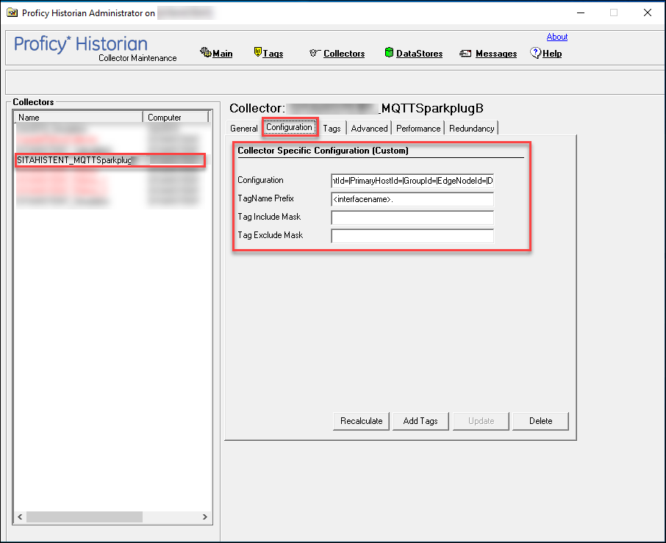666x543 pixels.
Task: Open the Collectors page link
Action: point(344,54)
